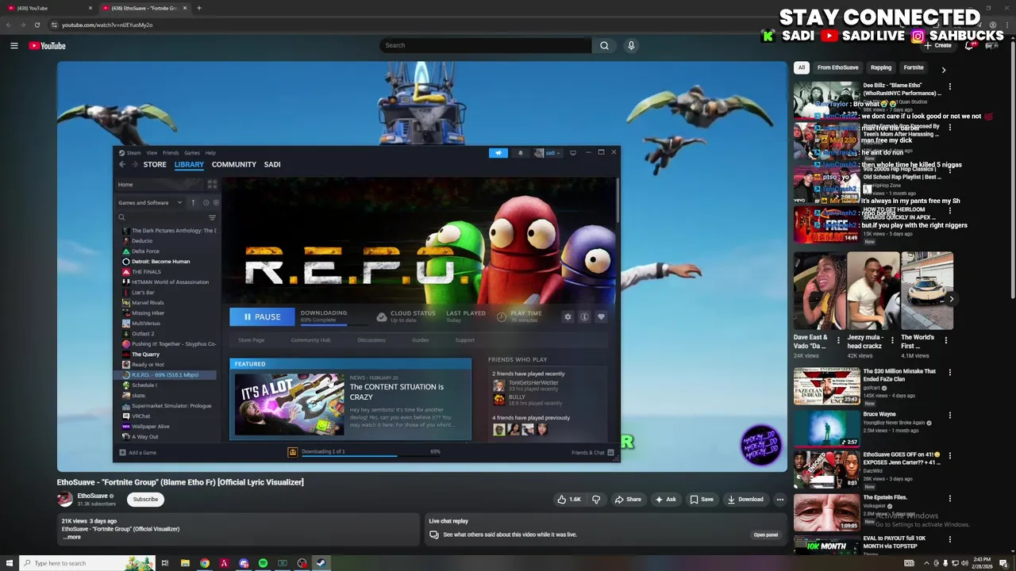Open the Games menu in Steam
The image size is (1016, 571).
tap(192, 153)
